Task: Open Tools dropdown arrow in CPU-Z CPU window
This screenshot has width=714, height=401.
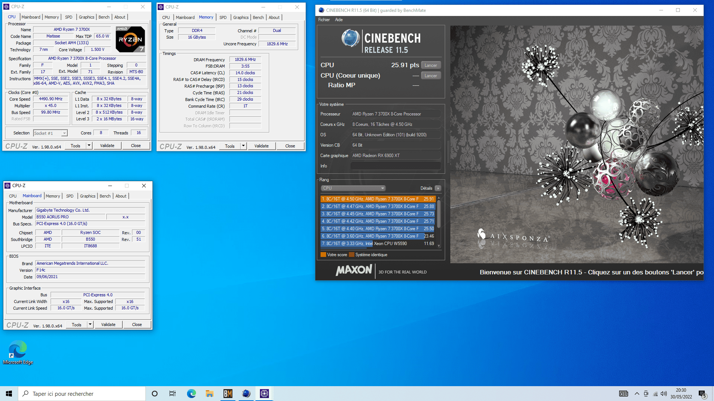Action: (x=89, y=146)
